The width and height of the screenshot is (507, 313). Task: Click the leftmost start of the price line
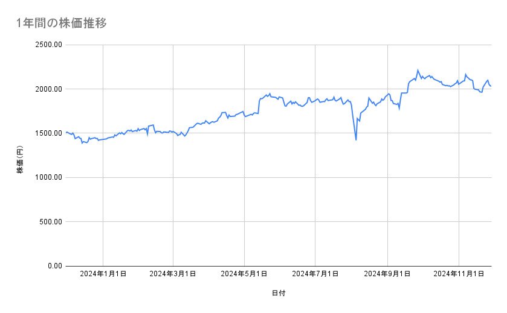coord(66,132)
